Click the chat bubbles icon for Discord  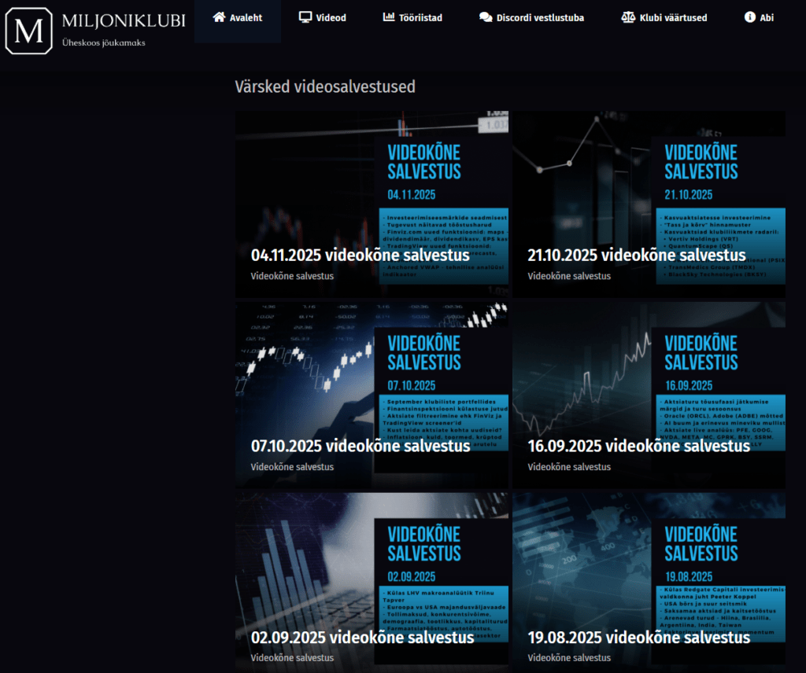point(486,17)
